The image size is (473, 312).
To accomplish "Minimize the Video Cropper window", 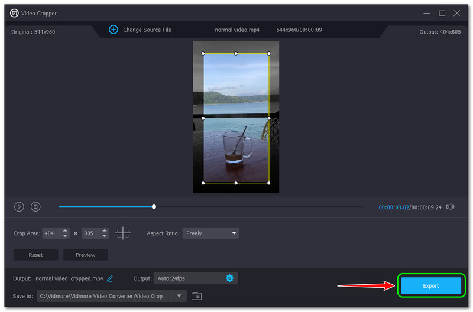I will (426, 13).
